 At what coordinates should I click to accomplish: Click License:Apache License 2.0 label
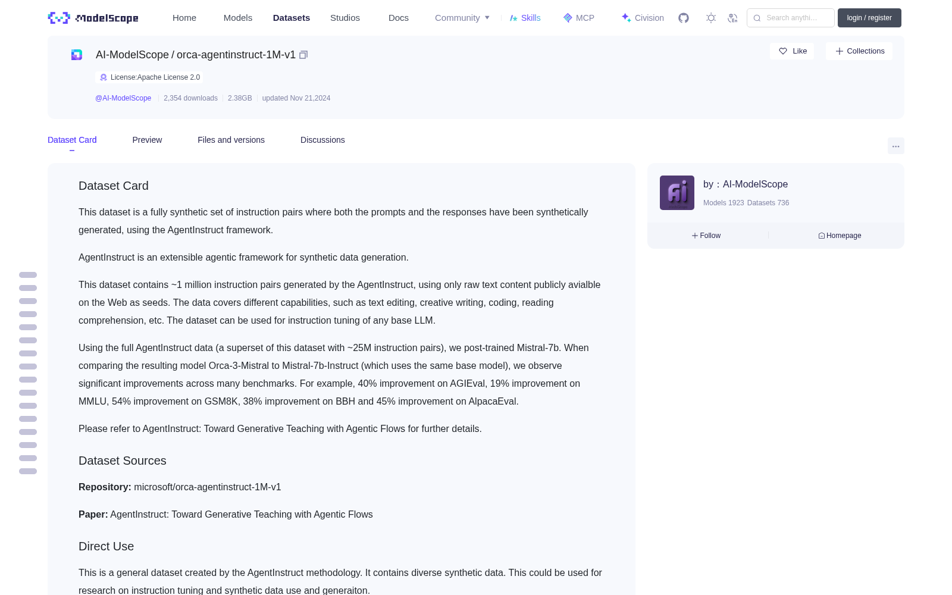(155, 77)
